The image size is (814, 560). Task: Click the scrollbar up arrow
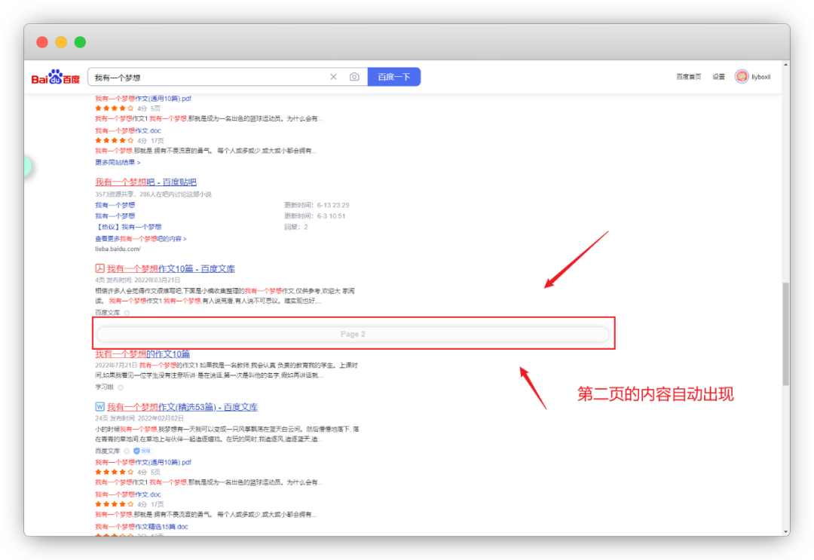click(x=786, y=66)
